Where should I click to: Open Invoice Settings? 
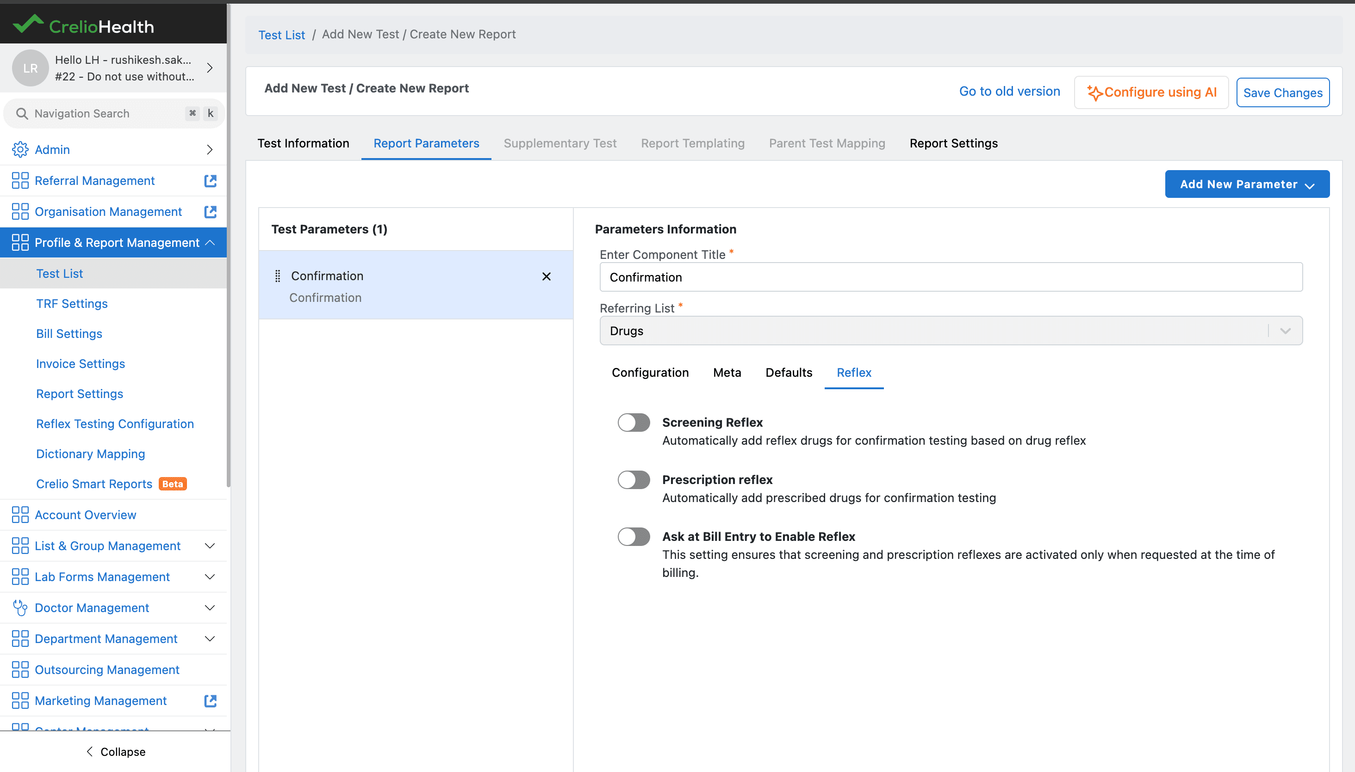(x=80, y=364)
